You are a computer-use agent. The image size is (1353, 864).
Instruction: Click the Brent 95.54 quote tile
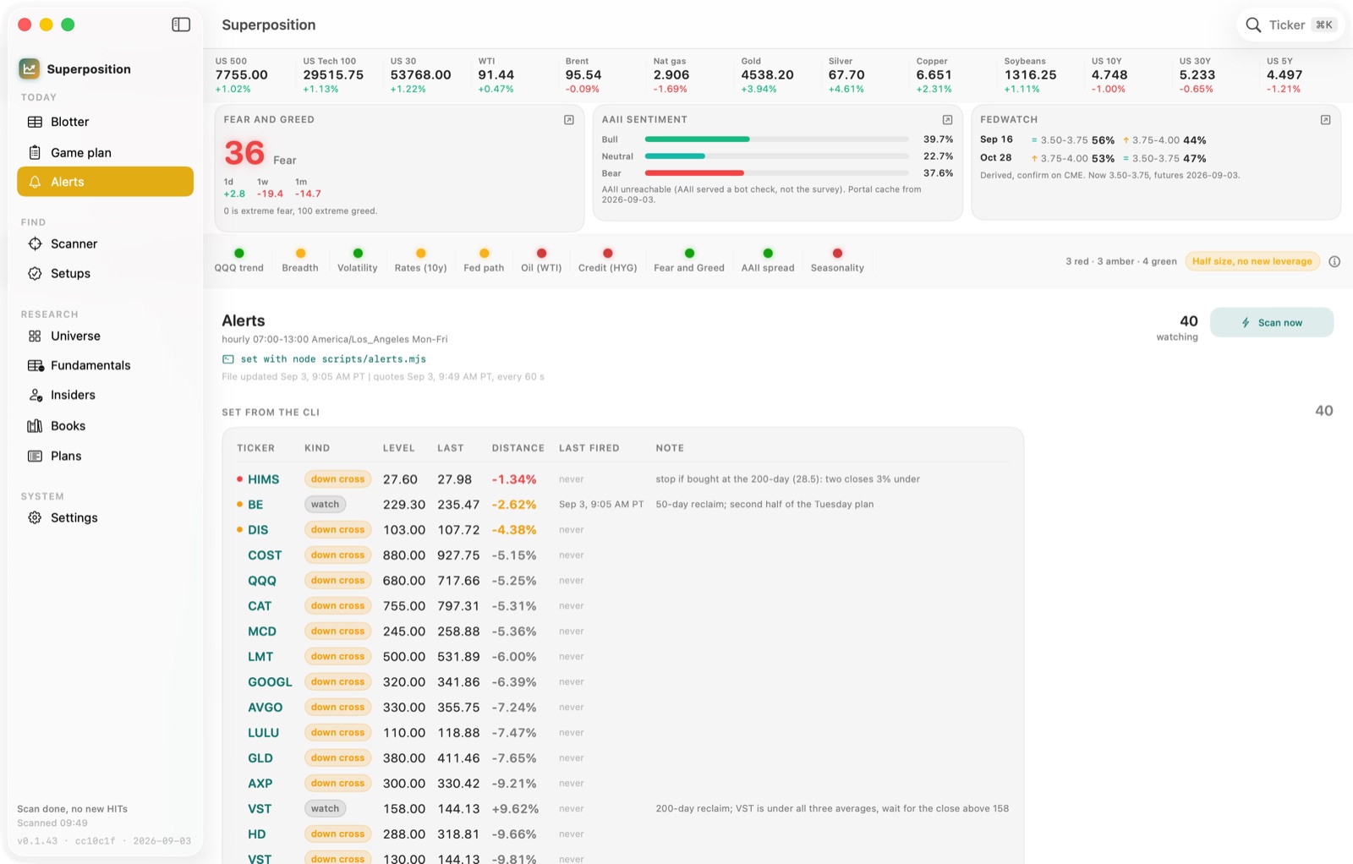[583, 75]
